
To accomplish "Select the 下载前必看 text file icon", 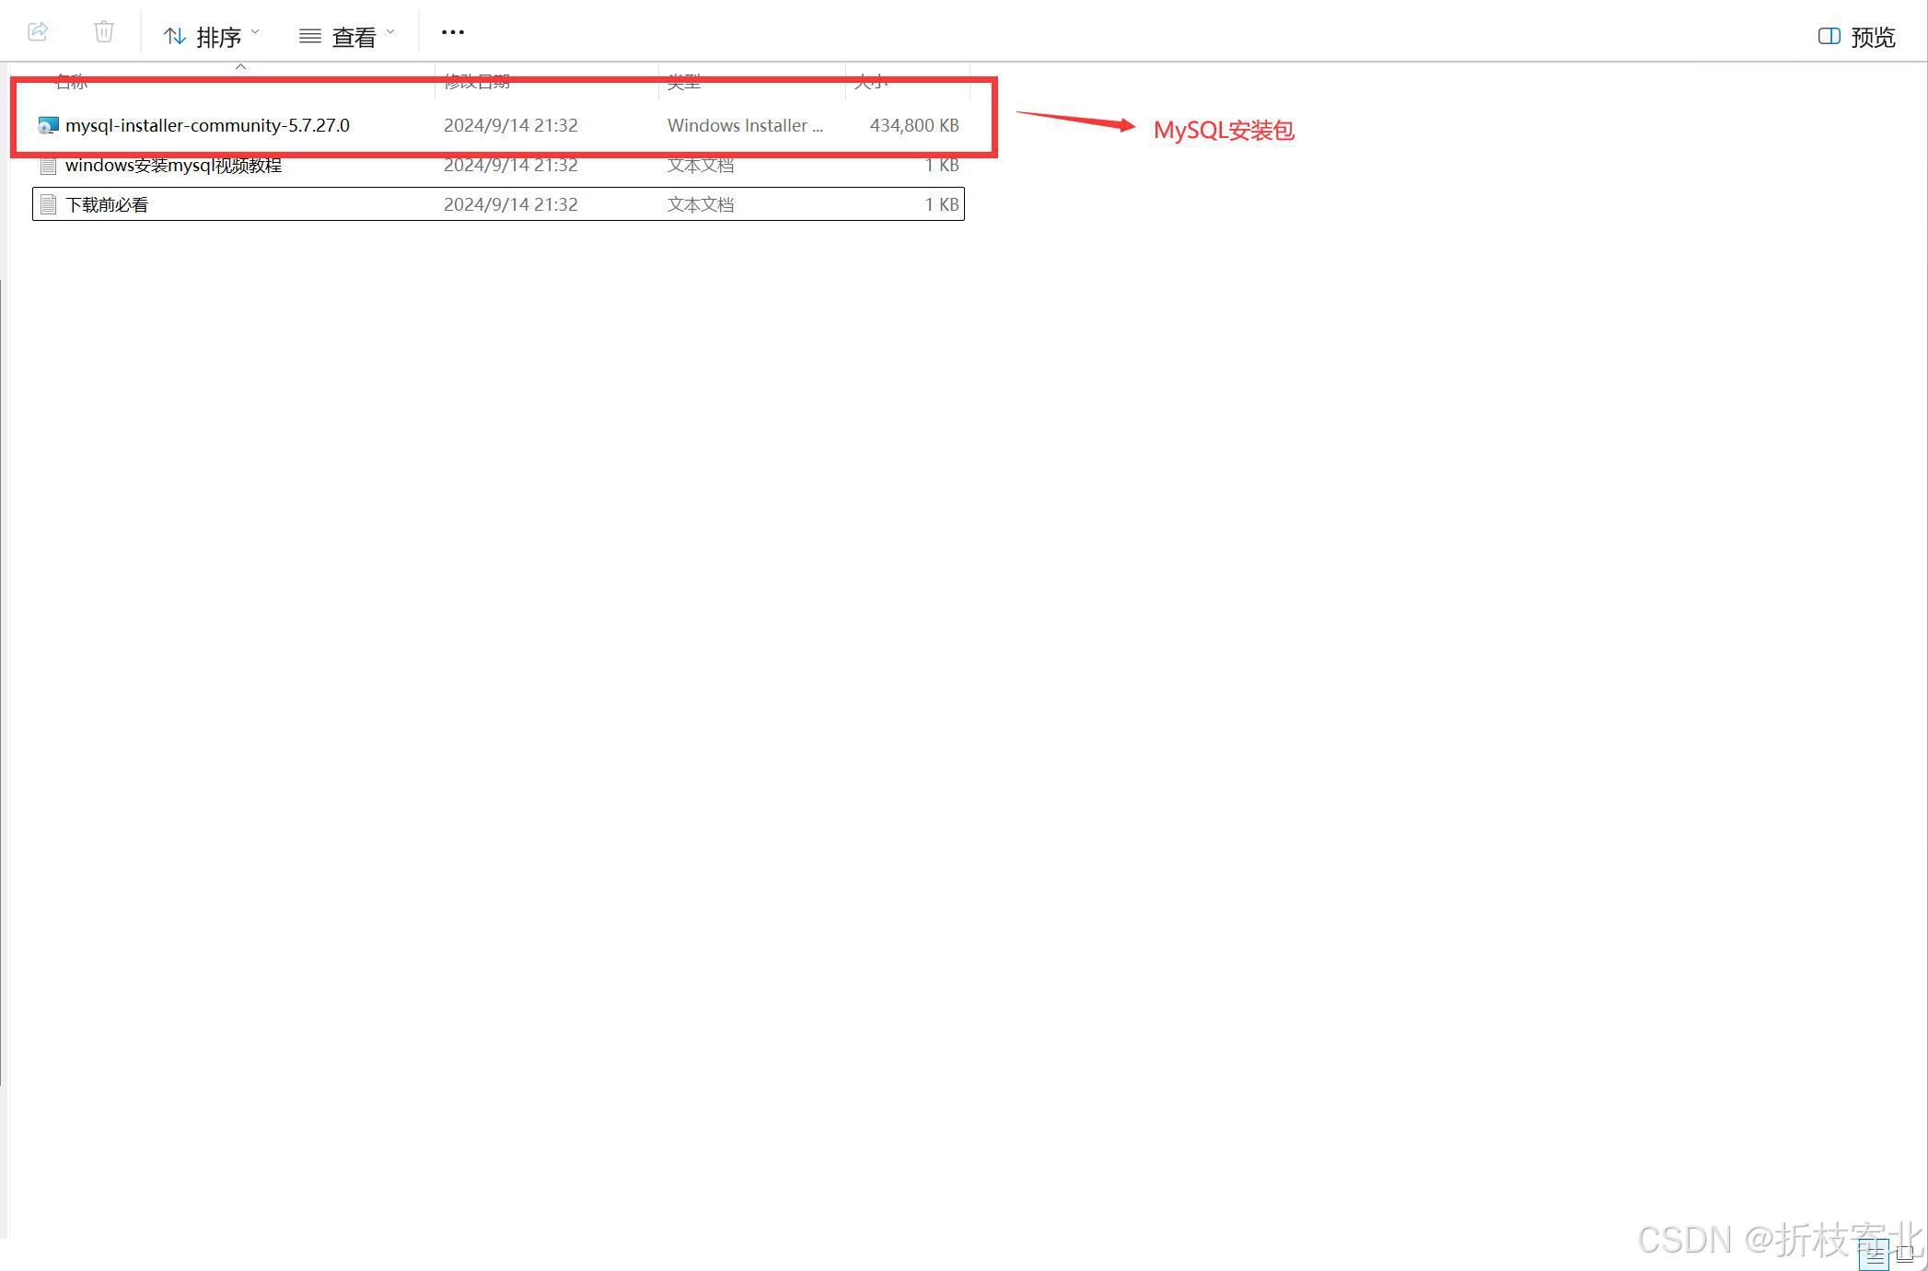I will coord(48,204).
